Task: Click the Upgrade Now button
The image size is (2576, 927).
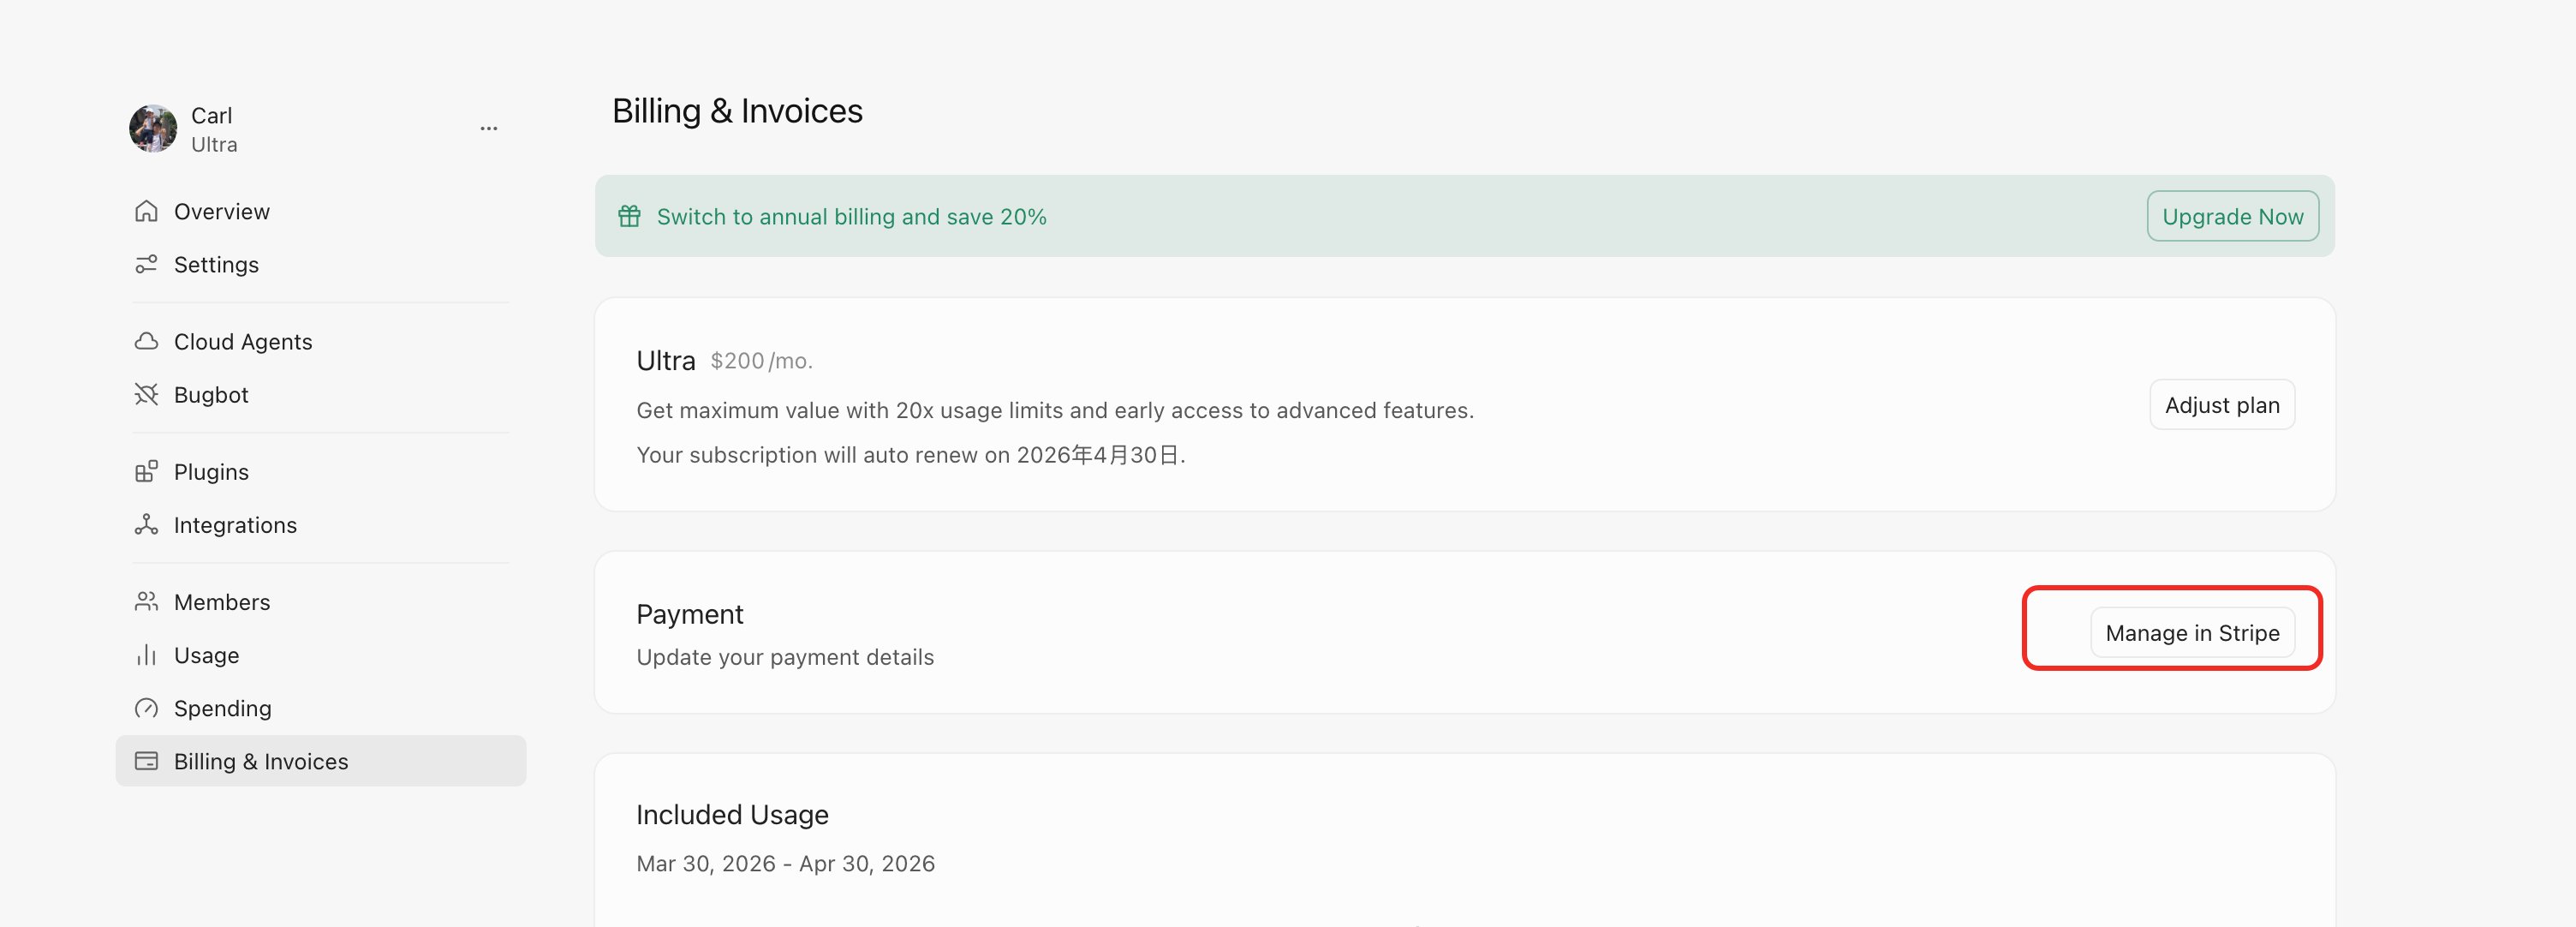Action: pos(2232,216)
